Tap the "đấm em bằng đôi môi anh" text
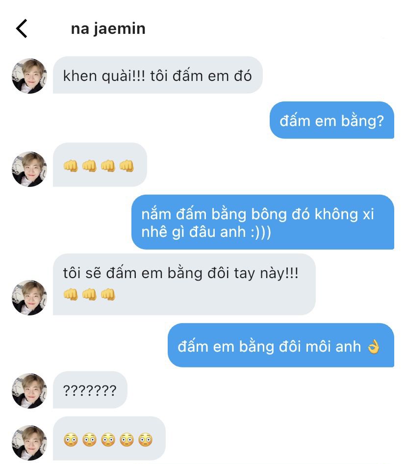 click(269, 346)
